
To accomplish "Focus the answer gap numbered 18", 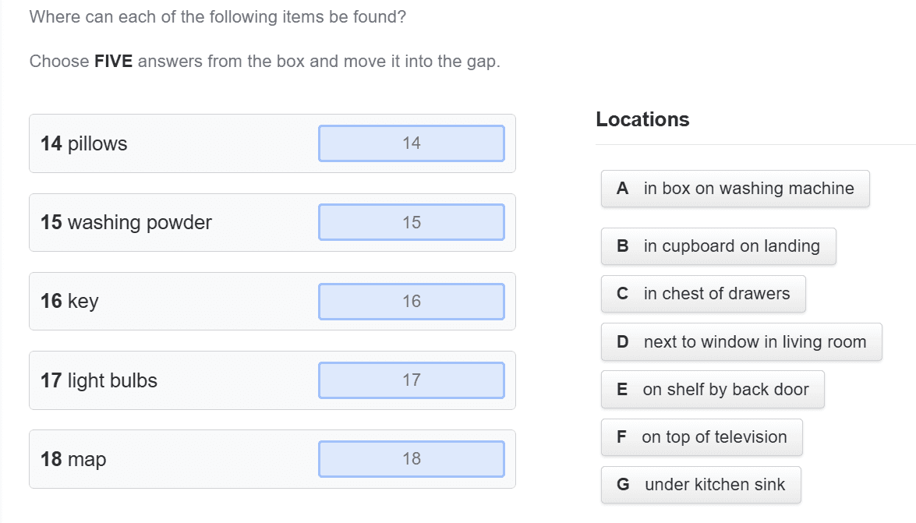I will 411,459.
